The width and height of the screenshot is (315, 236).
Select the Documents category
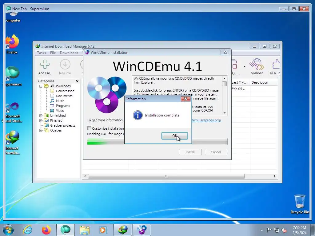[x=64, y=96]
